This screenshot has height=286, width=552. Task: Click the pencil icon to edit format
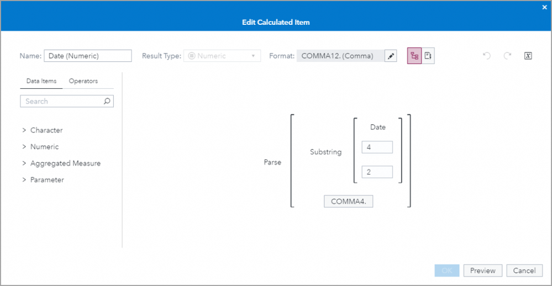coord(391,56)
